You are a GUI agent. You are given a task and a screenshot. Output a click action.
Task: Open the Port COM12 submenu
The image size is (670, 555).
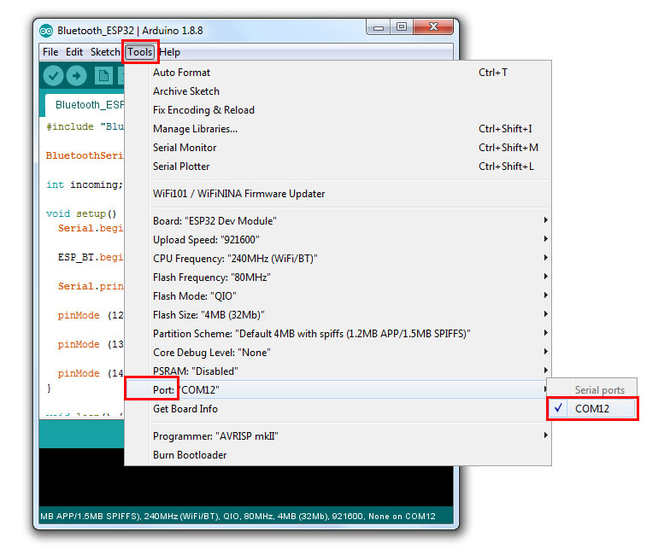tap(338, 389)
